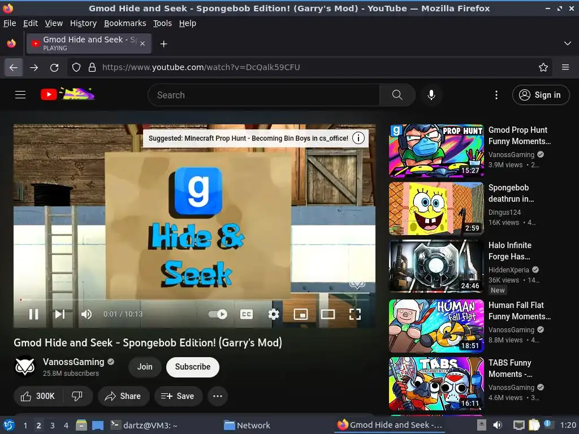The width and height of the screenshot is (579, 434).
Task: Open Firefox File menu
Action: click(10, 23)
